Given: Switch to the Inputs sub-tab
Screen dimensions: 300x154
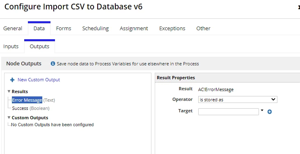Looking at the screenshot, I should (11, 47).
